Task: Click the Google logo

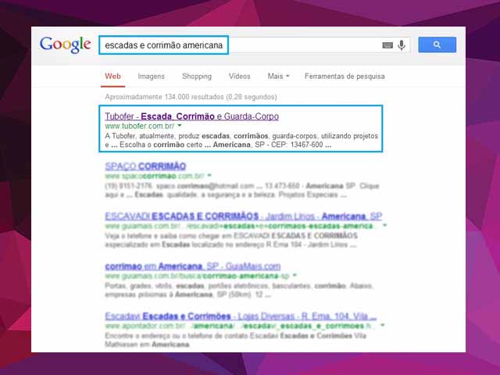Action: 66,45
